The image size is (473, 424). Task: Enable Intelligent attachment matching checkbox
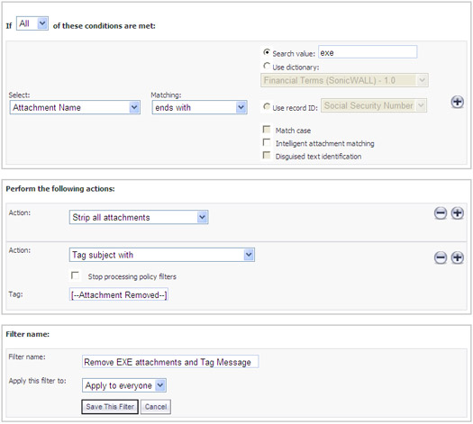coord(267,142)
